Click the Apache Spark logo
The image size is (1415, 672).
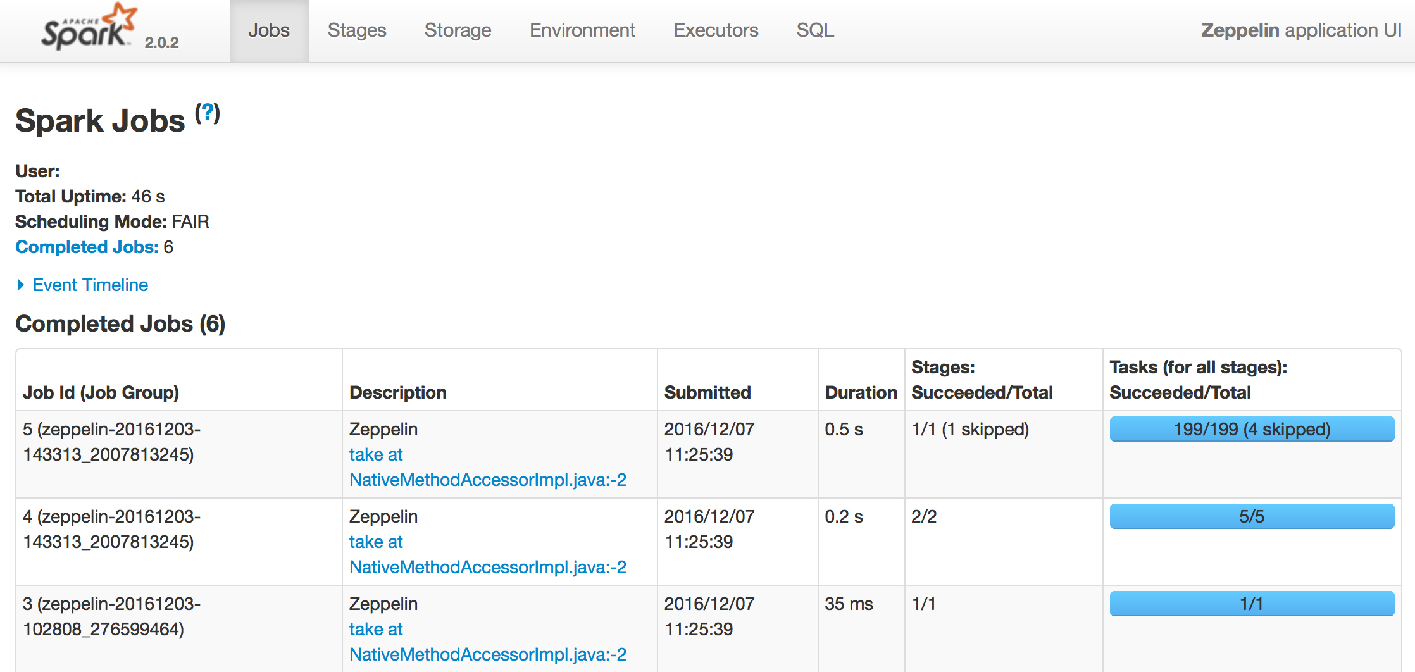pyautogui.click(x=89, y=27)
